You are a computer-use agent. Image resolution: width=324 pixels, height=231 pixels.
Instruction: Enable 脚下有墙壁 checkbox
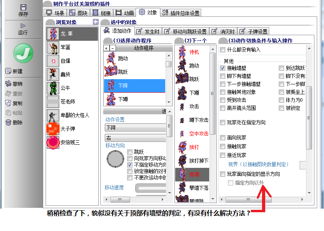pos(222,76)
